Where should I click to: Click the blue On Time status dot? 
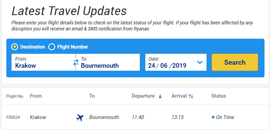(x=213, y=117)
